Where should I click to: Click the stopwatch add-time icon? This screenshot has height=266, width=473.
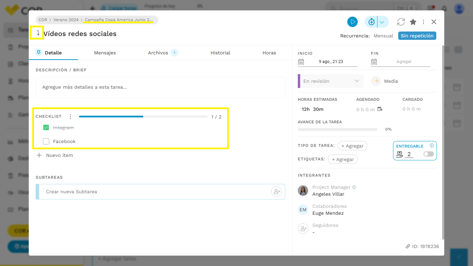[x=371, y=22]
